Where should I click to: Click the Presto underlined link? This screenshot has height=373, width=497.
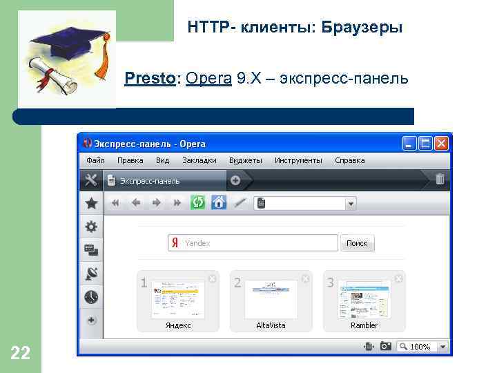(150, 78)
